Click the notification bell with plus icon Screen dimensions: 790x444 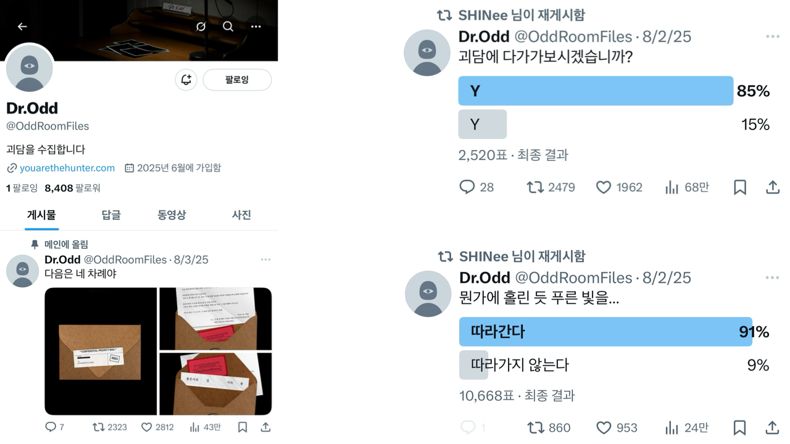tap(186, 80)
